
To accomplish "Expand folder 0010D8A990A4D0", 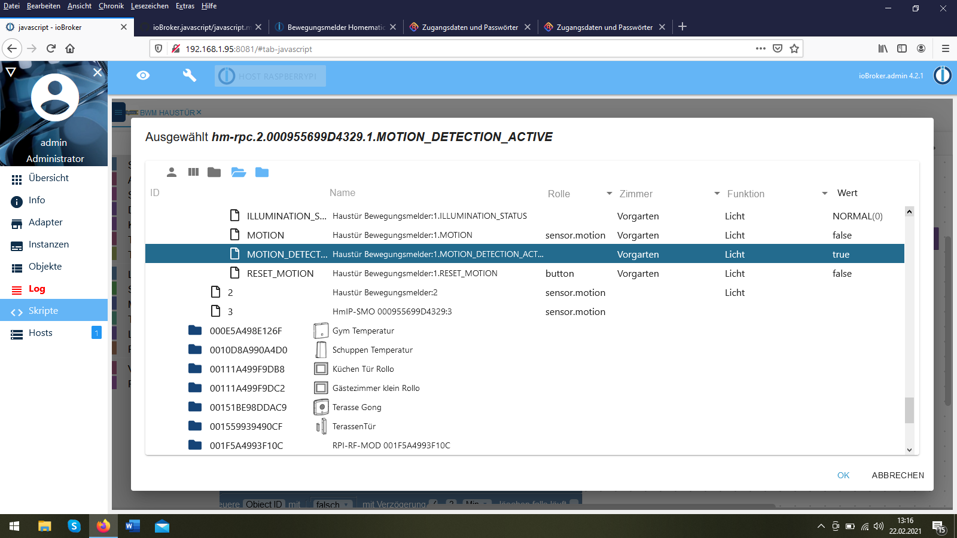I will pos(195,349).
